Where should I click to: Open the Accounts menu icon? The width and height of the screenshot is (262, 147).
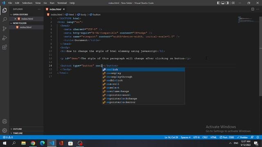tap(5, 121)
